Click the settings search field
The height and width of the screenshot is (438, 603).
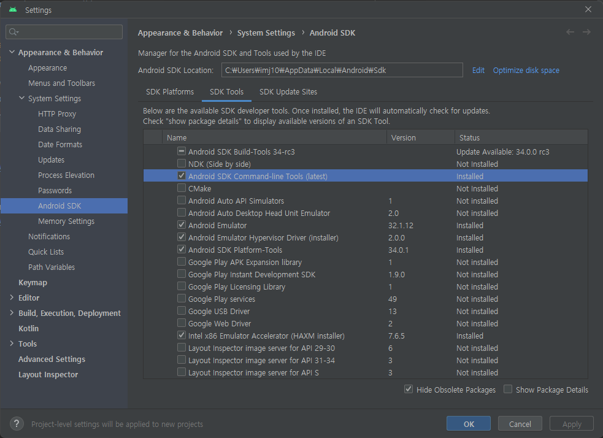click(x=64, y=32)
